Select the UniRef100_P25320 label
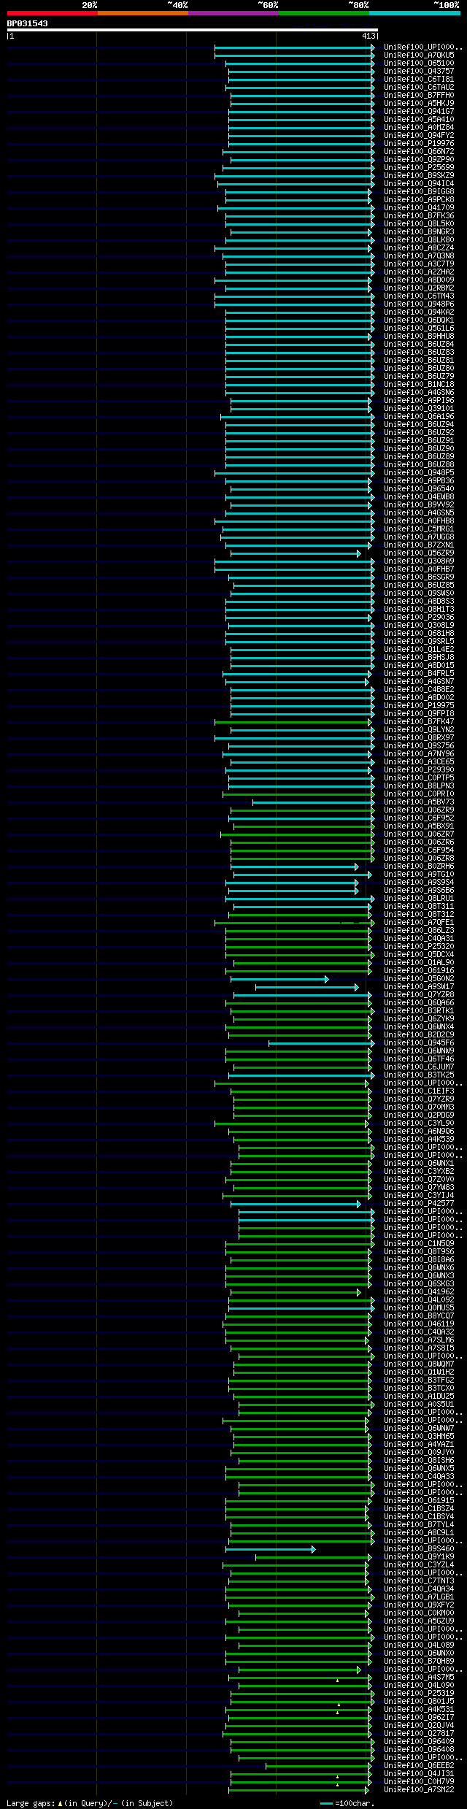 419,946
